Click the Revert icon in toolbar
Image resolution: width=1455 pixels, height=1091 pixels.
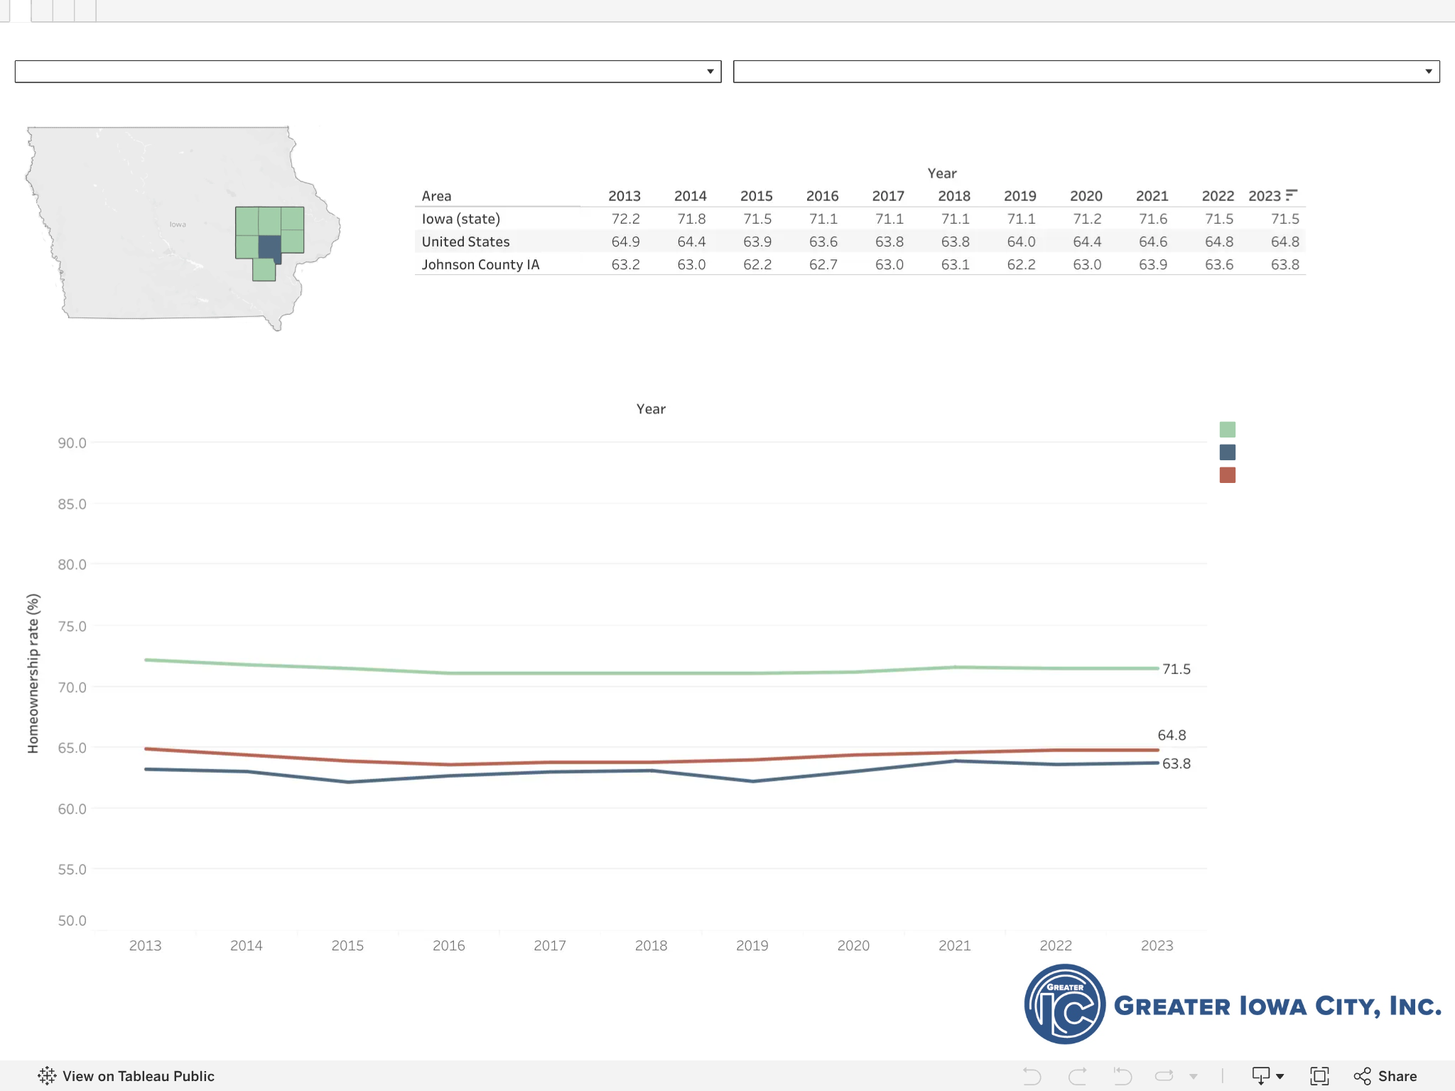click(1123, 1076)
